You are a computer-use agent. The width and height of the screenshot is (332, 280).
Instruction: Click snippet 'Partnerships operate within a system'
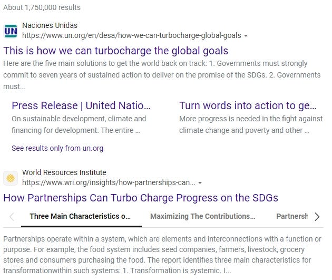(x=162, y=255)
